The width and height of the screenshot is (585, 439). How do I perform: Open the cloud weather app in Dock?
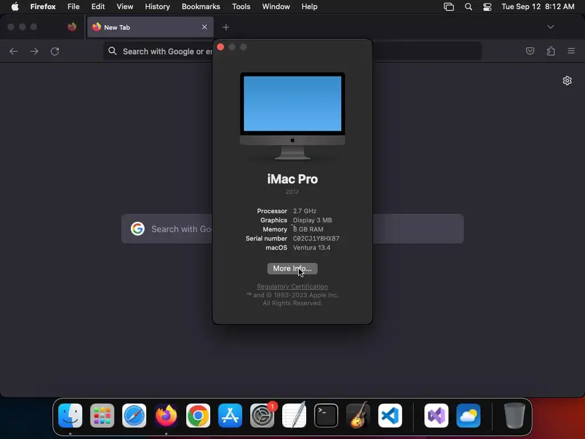[468, 416]
